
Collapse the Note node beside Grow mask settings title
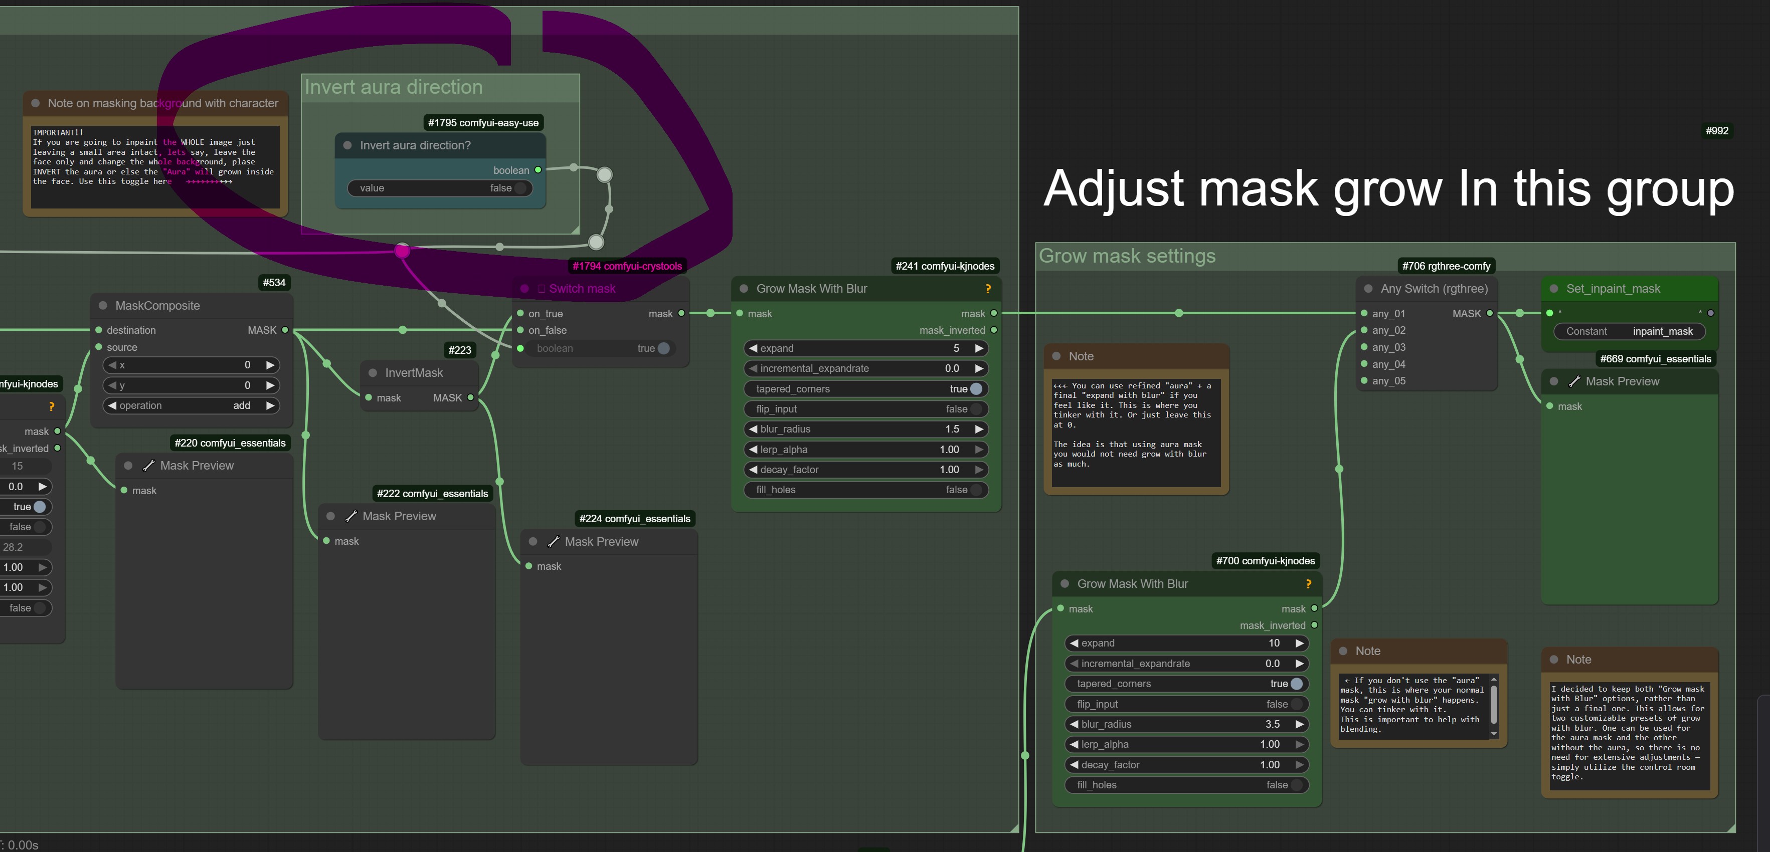[1057, 356]
